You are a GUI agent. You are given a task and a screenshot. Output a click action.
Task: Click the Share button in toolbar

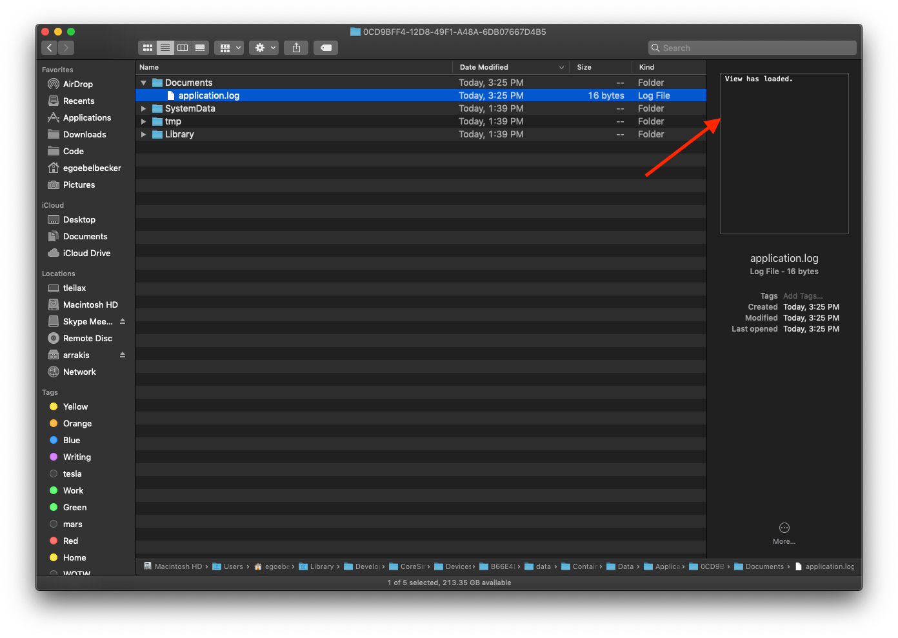[296, 48]
